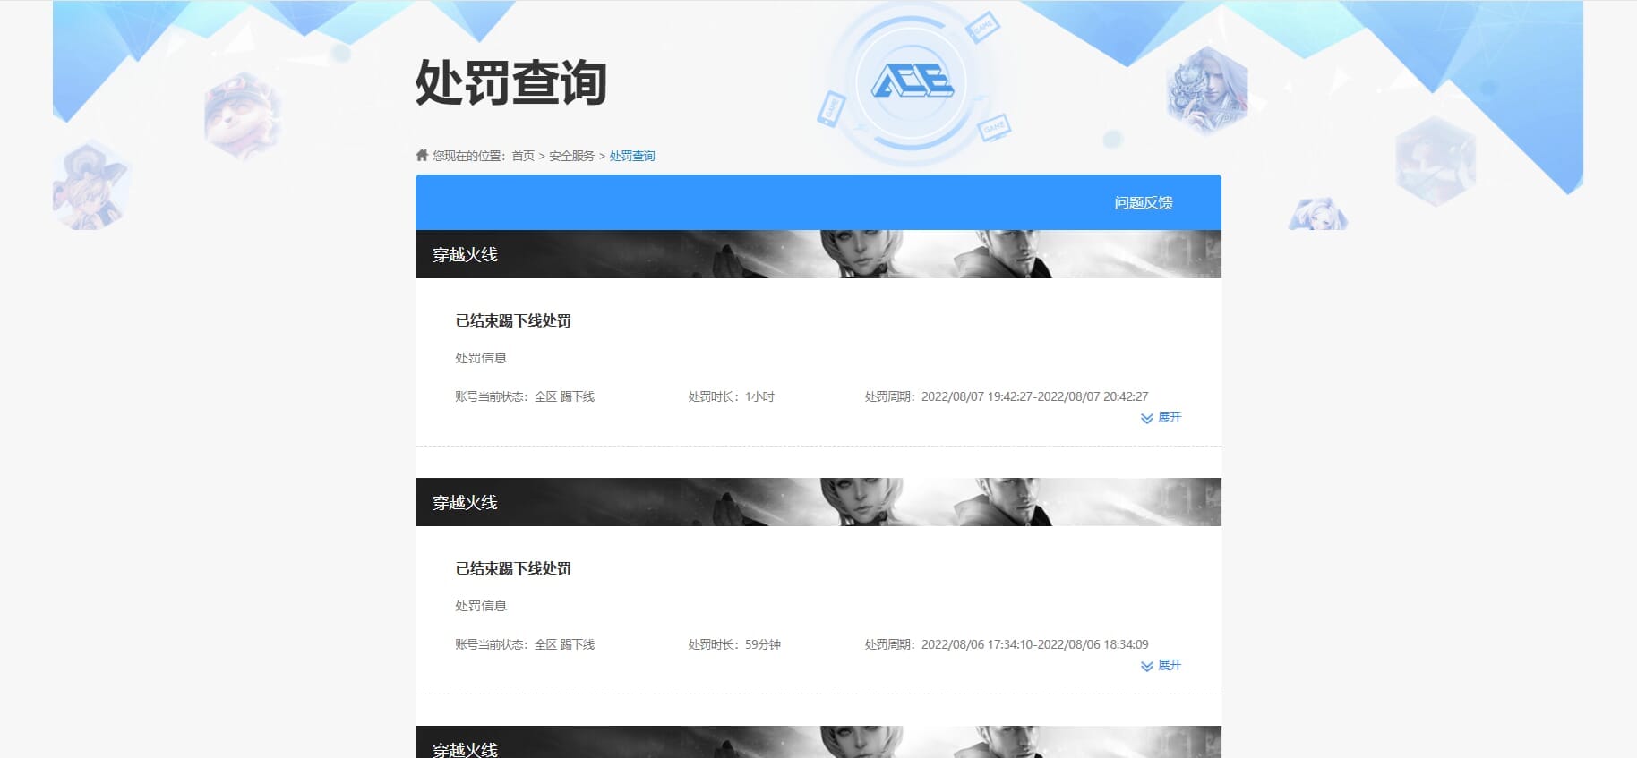Click the blonde character hexagon icon at left
This screenshot has height=758, width=1637.
pos(91,185)
